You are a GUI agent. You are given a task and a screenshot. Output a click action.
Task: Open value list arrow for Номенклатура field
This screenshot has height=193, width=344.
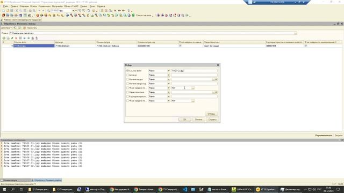click(216, 79)
